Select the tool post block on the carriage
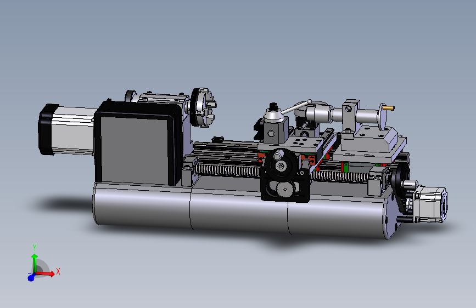Image resolution: width=476 pixels, height=308 pixels. [x=276, y=130]
